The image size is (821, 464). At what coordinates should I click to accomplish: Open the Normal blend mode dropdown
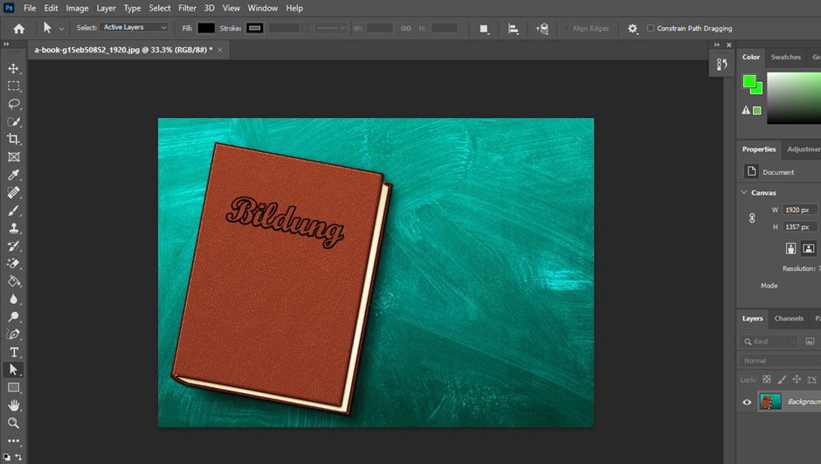click(780, 360)
